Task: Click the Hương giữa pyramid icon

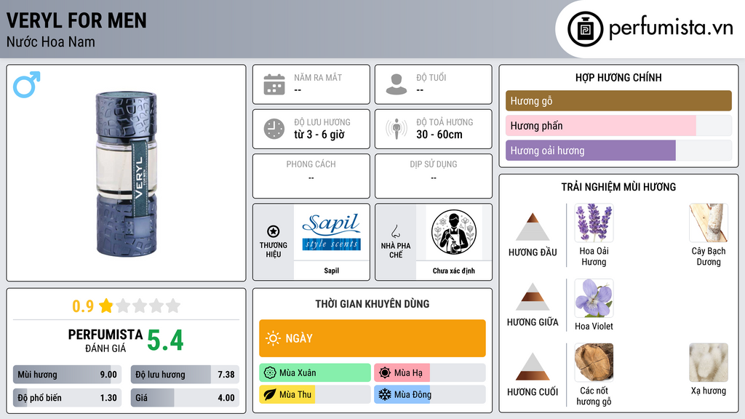Action: 533,297
